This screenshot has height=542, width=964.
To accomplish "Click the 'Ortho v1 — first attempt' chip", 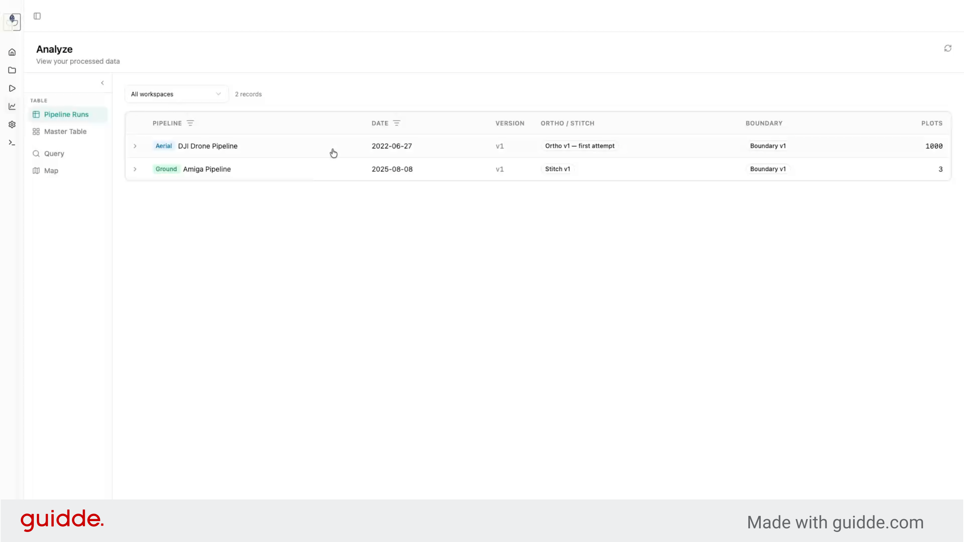I will point(580,146).
